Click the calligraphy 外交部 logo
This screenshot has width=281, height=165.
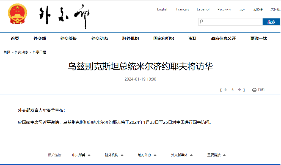tap(64, 16)
